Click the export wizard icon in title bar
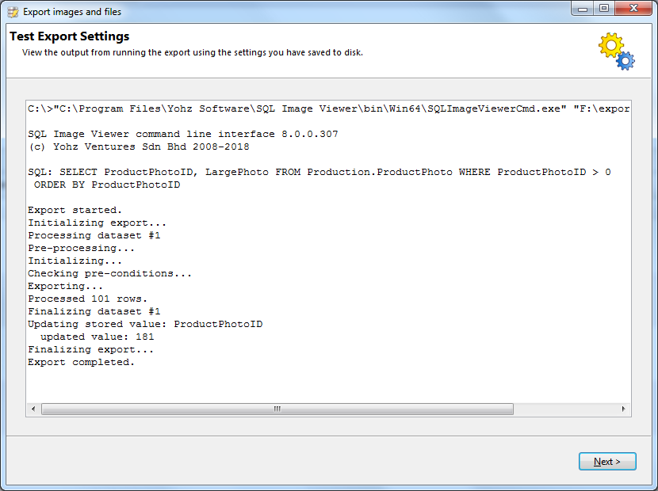Image resolution: width=658 pixels, height=491 pixels. point(13,12)
